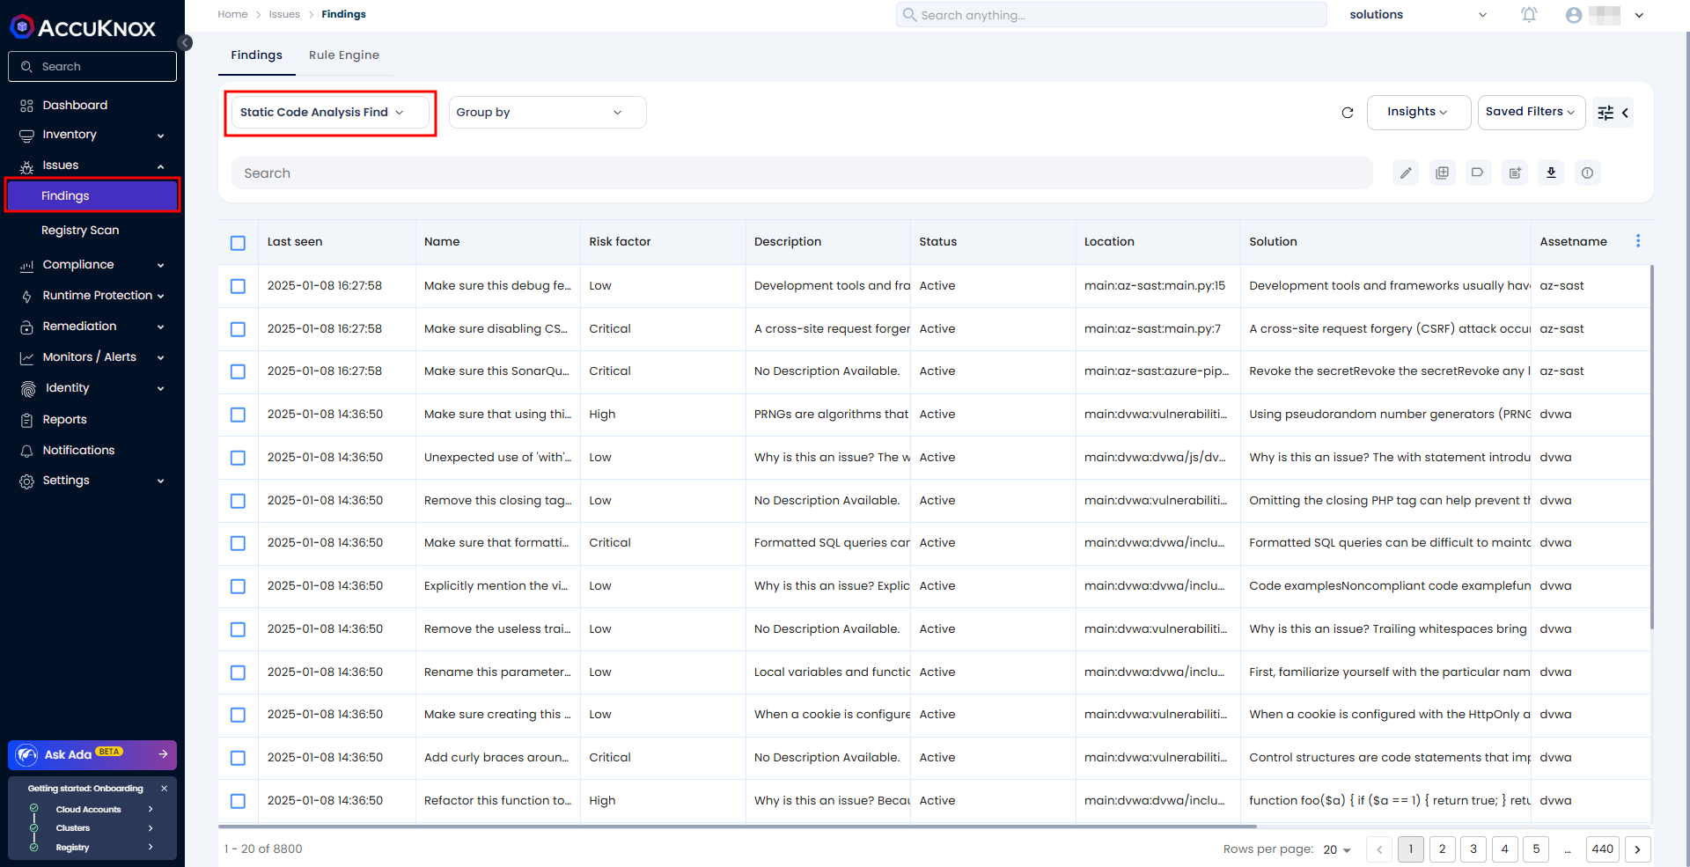Open the Saved Filters dropdown
The image size is (1690, 867).
pos(1531,112)
